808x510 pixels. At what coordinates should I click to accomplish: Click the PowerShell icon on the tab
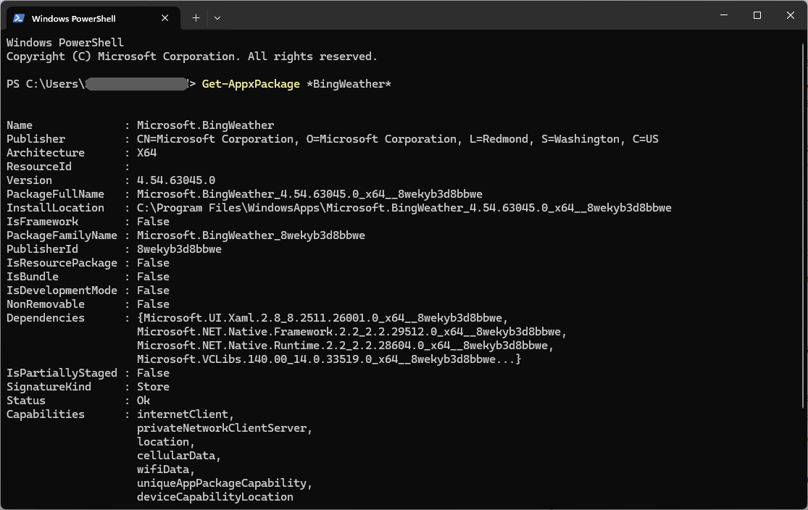pos(19,18)
